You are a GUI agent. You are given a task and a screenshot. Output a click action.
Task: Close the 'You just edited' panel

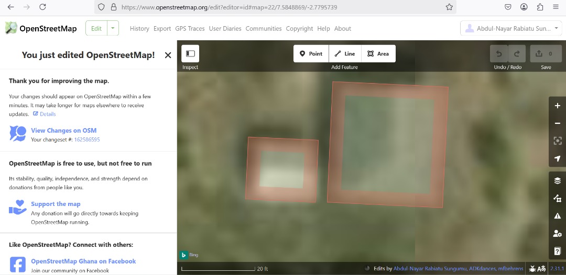tap(168, 55)
